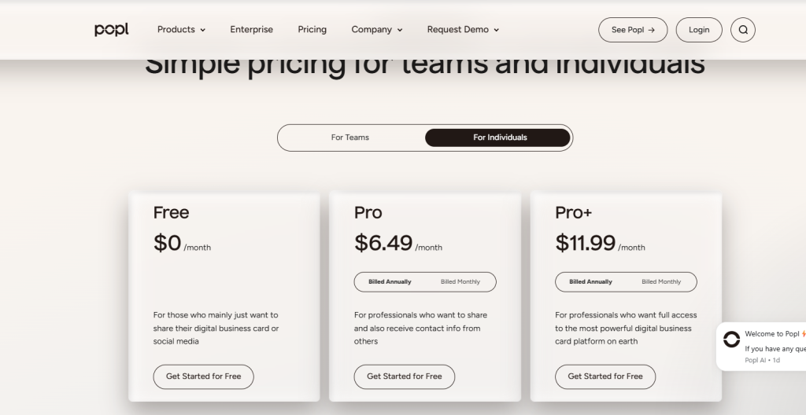806x415 pixels.
Task: Select Billed Monthly on Pro+ plan
Action: coord(661,281)
